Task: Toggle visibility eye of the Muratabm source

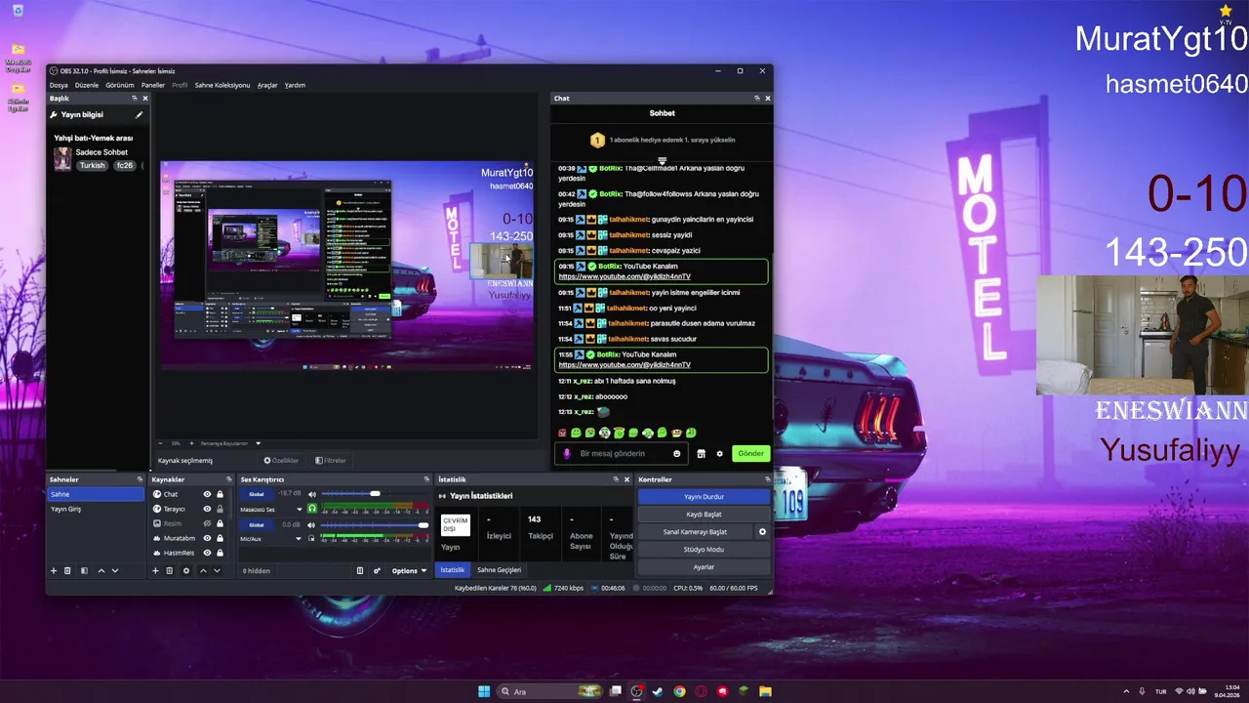Action: (207, 538)
